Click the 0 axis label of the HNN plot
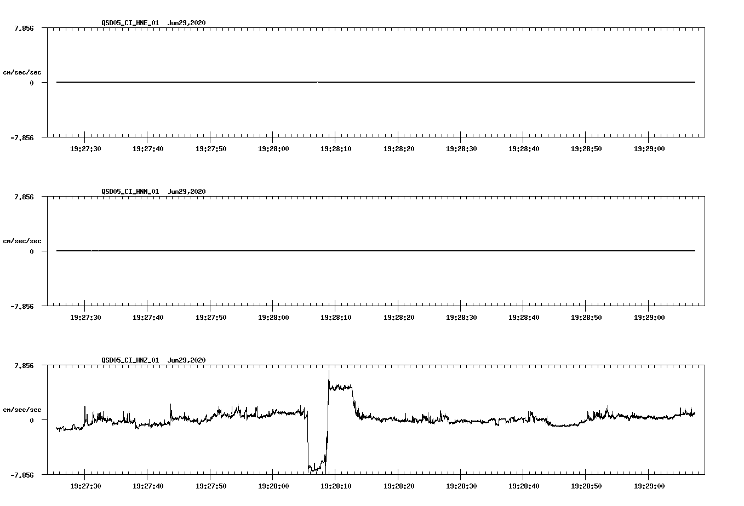744x506 pixels. tap(32, 251)
